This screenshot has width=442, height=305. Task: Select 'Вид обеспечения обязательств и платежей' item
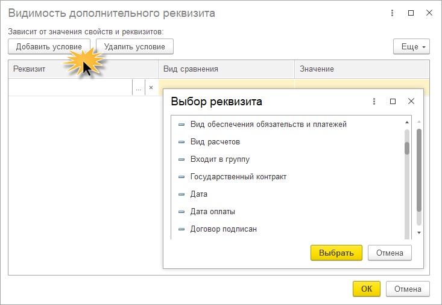pyautogui.click(x=268, y=125)
